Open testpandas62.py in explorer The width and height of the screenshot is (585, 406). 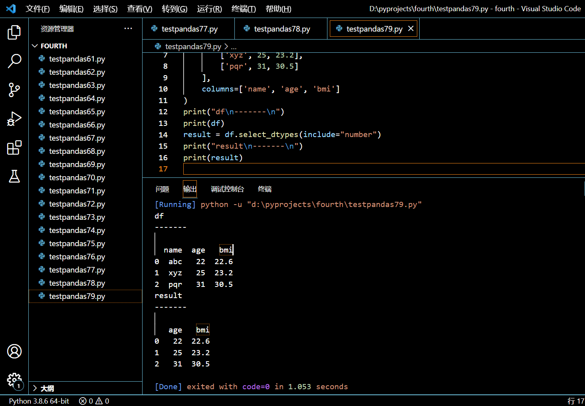[85, 72]
